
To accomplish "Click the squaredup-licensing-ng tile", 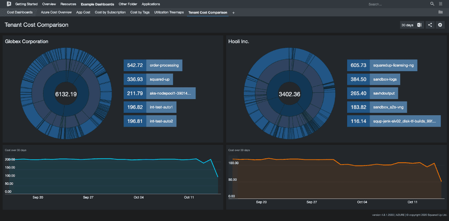I will (382, 66).
